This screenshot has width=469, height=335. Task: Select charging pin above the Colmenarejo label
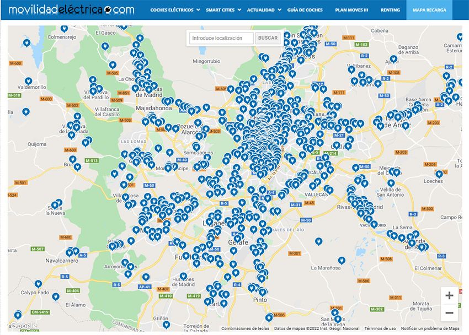tap(65, 29)
